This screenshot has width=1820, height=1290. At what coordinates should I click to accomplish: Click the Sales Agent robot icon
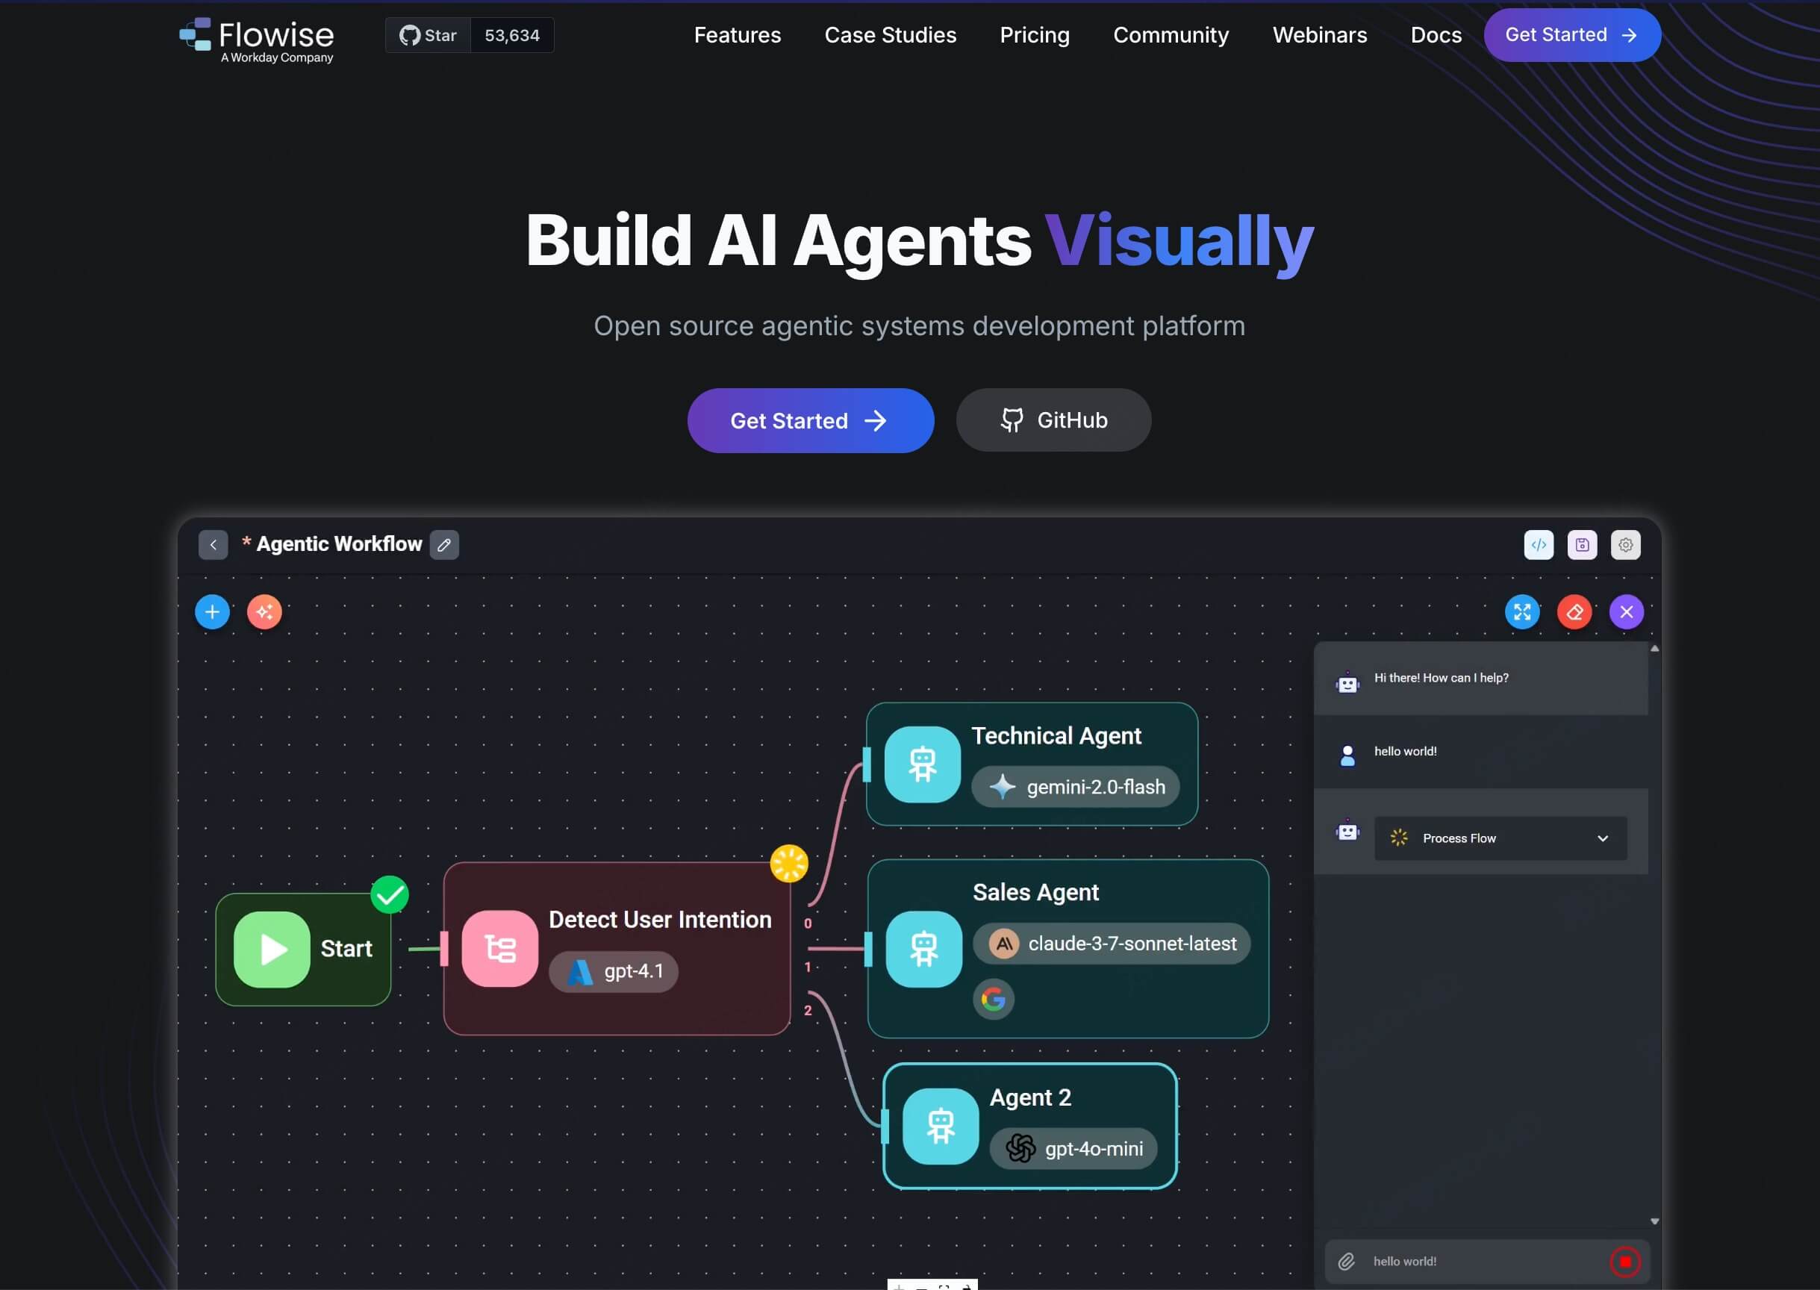point(924,950)
